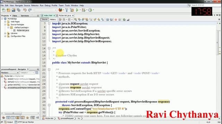Toggle Show Static Members filter in Navigator
This screenshot has width=222, height=124.
tap(13, 117)
